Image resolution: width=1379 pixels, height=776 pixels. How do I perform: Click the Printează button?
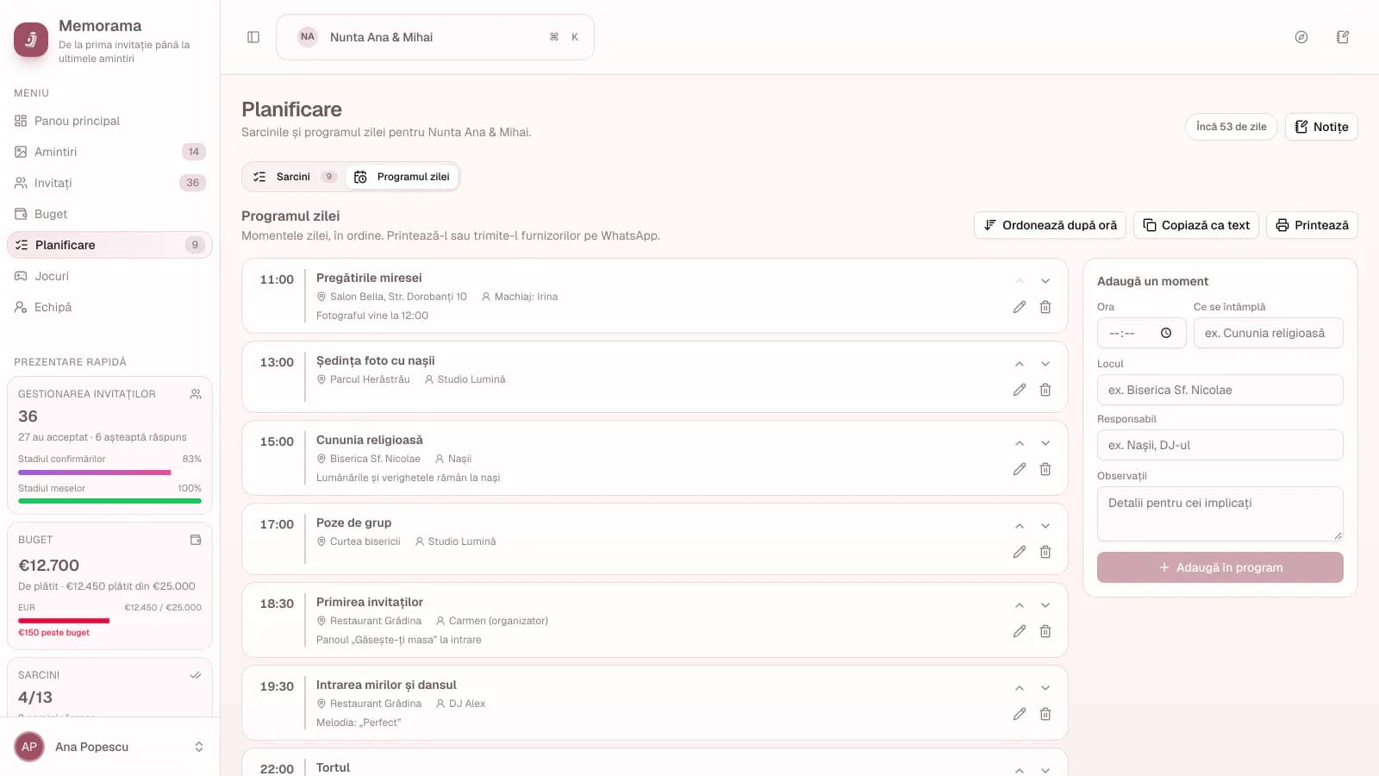[x=1312, y=225]
